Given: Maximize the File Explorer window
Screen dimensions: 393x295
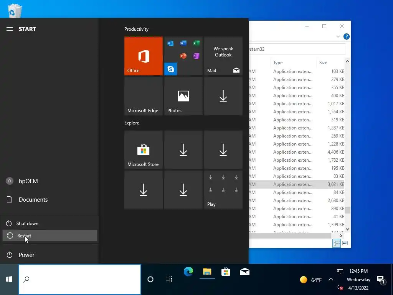Looking at the screenshot, I should point(324,26).
